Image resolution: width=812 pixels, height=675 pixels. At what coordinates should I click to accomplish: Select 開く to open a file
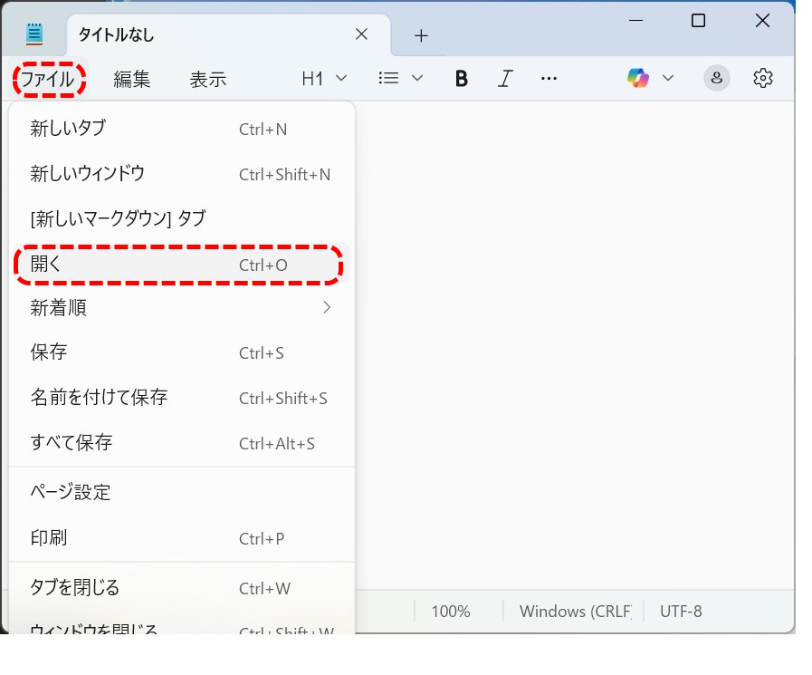178,264
